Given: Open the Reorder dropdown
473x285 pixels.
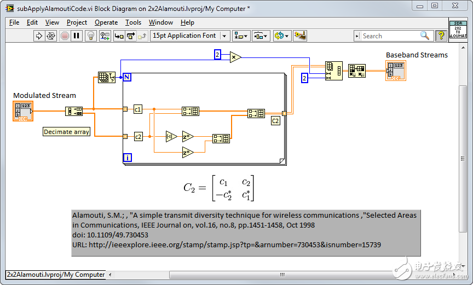Looking at the screenshot, I should pyautogui.click(x=281, y=36).
